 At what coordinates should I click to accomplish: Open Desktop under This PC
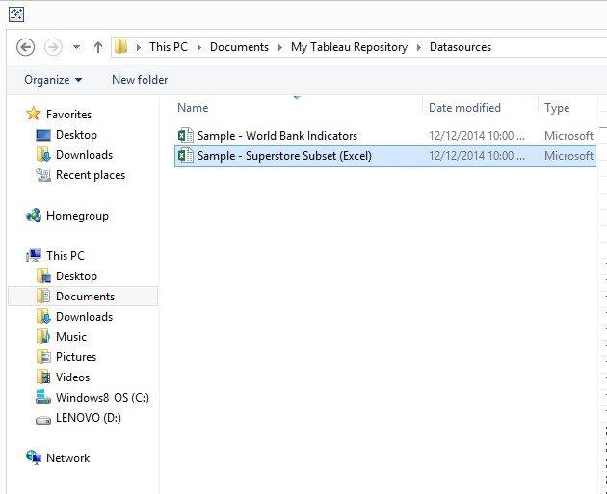coord(76,276)
